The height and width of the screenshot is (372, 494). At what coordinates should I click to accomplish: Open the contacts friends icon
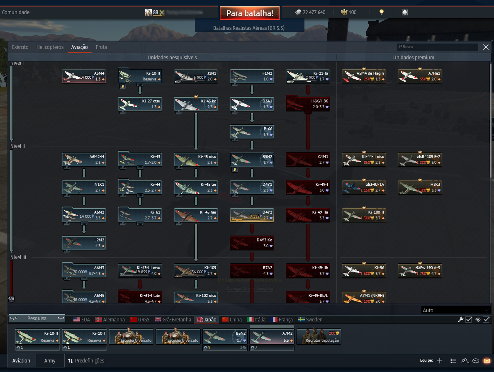click(x=465, y=361)
